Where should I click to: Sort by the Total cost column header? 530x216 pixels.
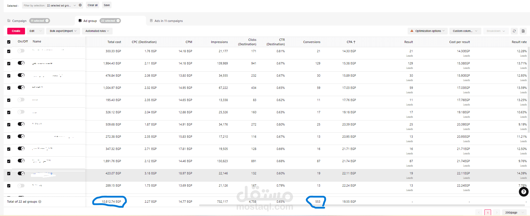tap(114, 42)
